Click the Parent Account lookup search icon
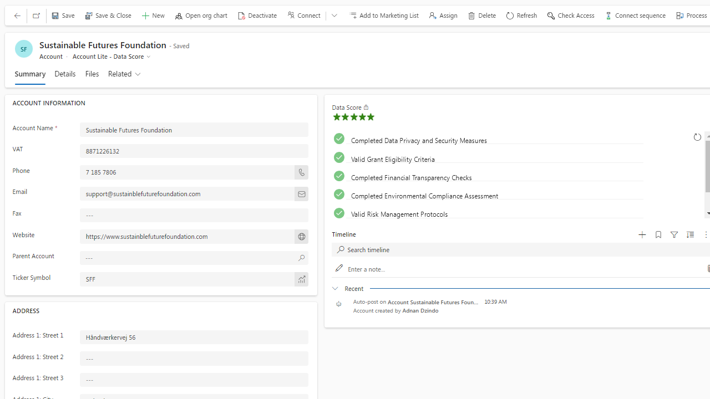 (301, 258)
